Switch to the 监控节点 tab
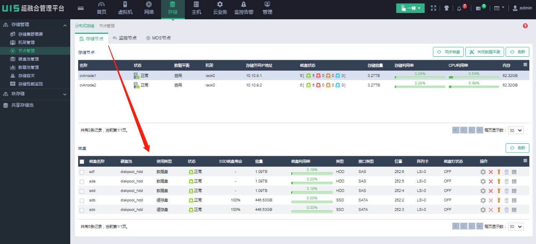Screen dimensions: 536x244 tap(125, 38)
